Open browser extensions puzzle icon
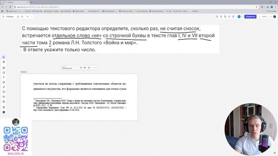Image resolution: width=278 pixels, height=156 pixels. coord(262,7)
